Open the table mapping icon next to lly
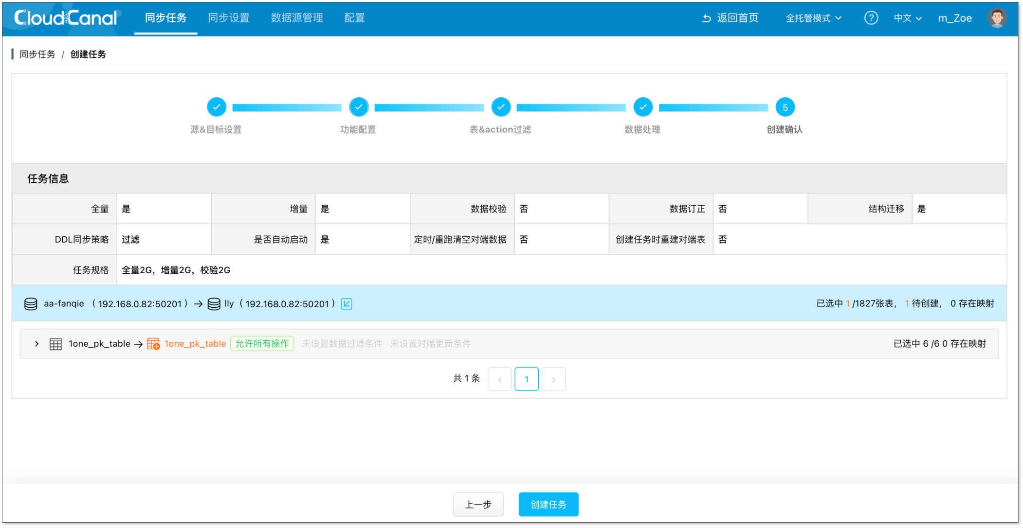Image resolution: width=1023 pixels, height=528 pixels. 346,304
